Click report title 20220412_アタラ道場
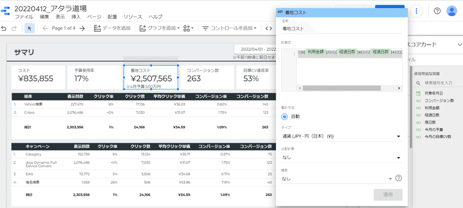This screenshot has height=208, width=463. [x=50, y=9]
